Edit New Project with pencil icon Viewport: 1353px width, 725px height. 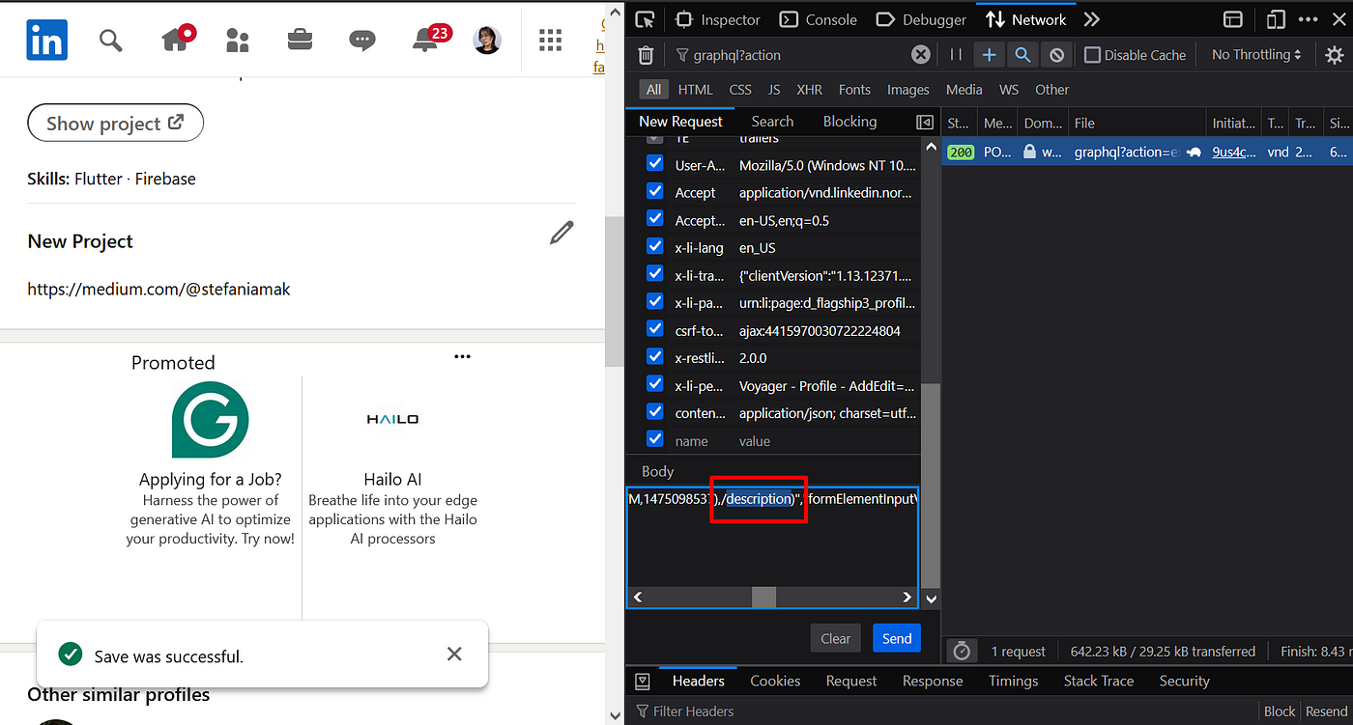coord(561,233)
